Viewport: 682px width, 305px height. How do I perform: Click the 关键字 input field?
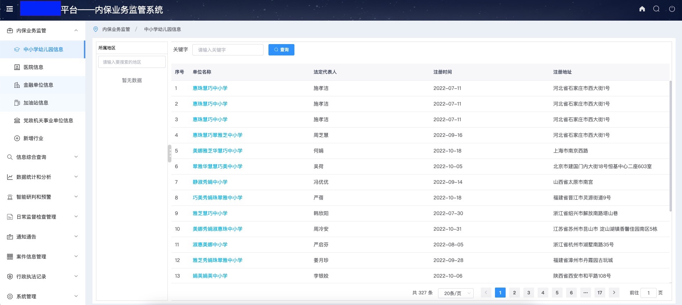pos(228,50)
